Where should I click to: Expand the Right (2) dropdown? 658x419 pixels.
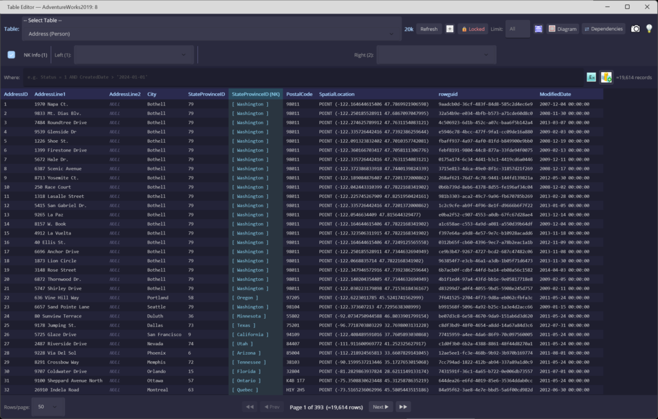click(436, 55)
